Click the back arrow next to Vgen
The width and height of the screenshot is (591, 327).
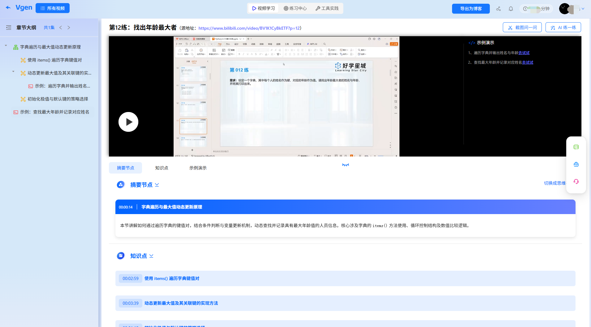point(8,8)
